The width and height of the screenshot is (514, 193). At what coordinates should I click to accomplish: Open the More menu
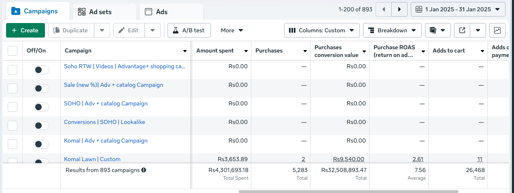(232, 30)
